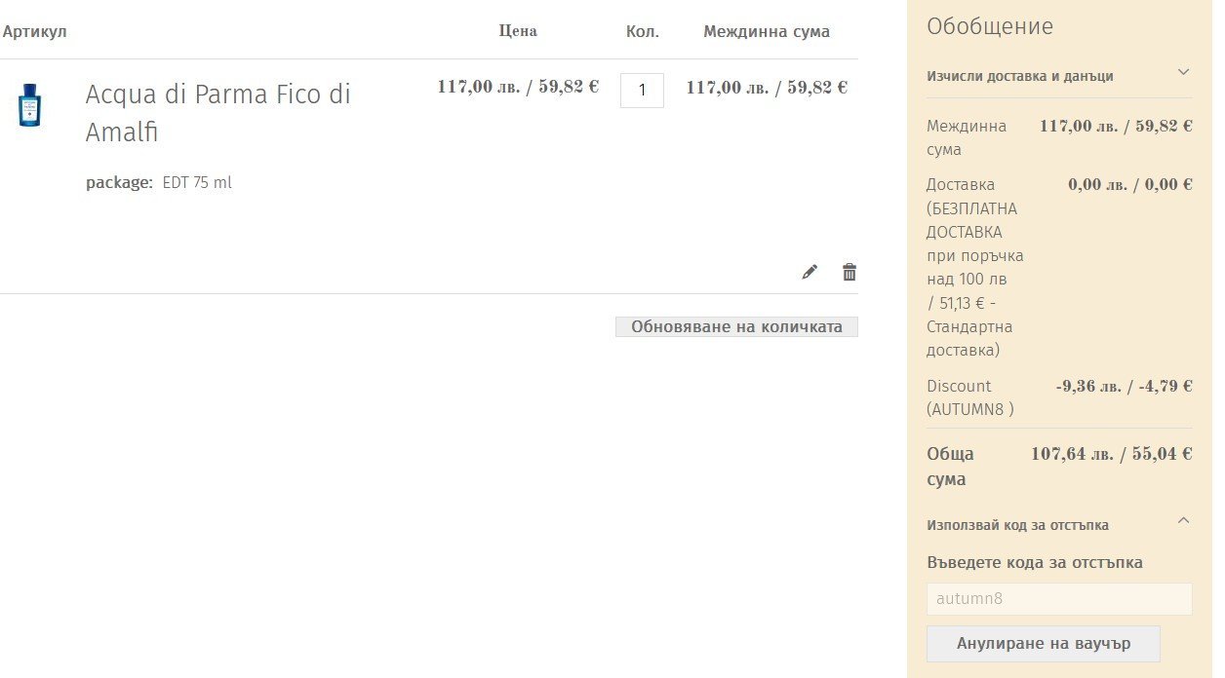Image resolution: width=1225 pixels, height=678 pixels.
Task: Click the Цена column header
Action: pyautogui.click(x=518, y=31)
